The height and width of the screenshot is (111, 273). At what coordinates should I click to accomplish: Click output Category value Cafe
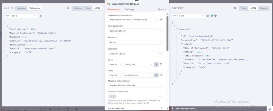coord(203,67)
